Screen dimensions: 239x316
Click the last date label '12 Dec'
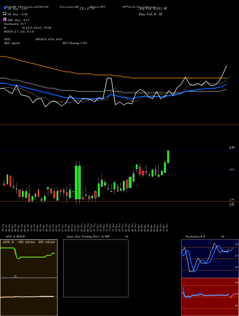click(x=167, y=227)
